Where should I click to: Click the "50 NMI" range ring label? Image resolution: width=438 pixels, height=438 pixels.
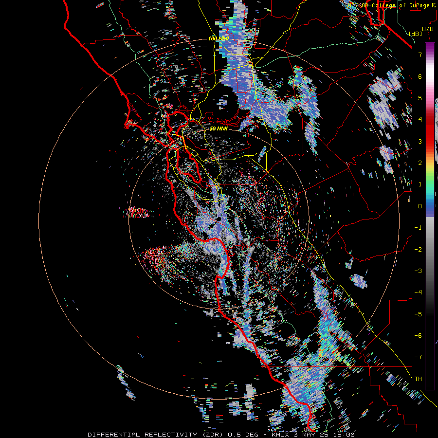click(219, 128)
